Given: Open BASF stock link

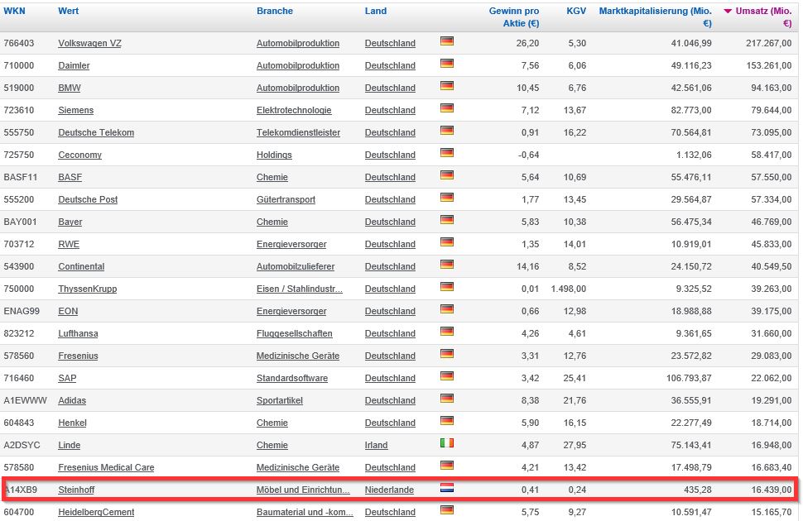Looking at the screenshot, I should pos(70,178).
